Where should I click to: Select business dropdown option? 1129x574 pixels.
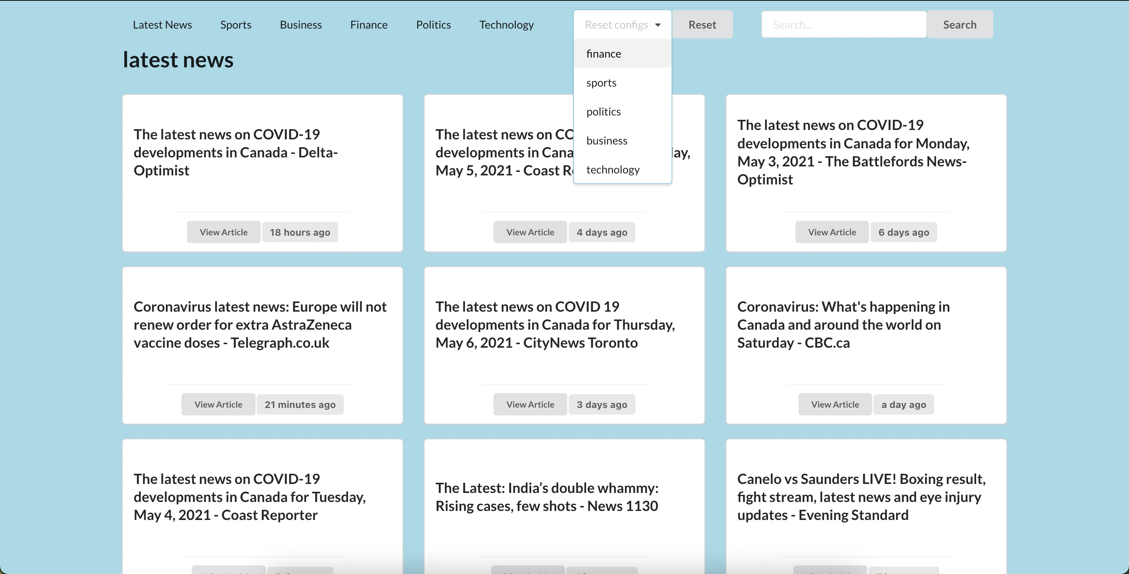(622, 141)
